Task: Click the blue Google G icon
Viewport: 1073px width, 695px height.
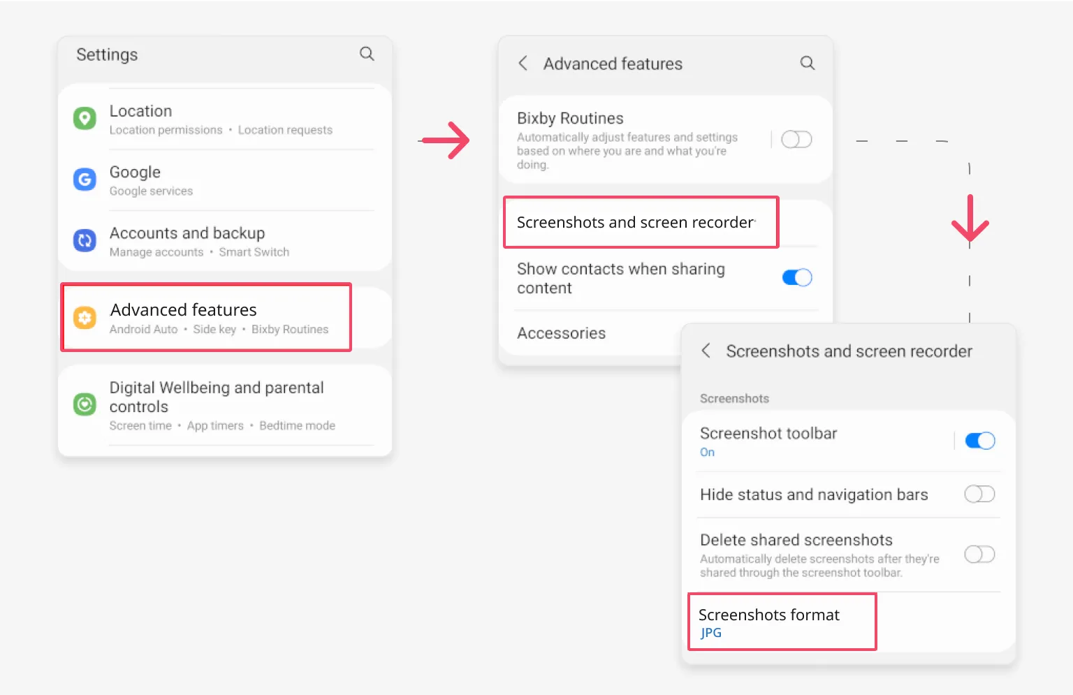Action: click(x=85, y=180)
